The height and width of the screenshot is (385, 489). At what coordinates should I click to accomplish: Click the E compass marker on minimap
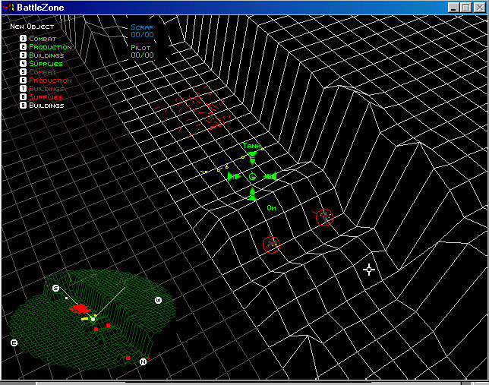pos(14,342)
